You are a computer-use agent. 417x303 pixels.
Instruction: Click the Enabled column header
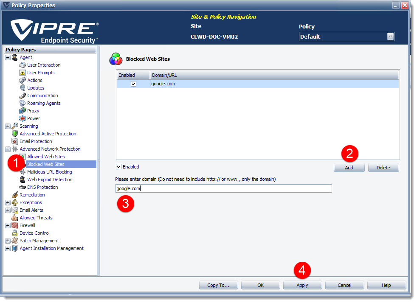click(x=133, y=75)
